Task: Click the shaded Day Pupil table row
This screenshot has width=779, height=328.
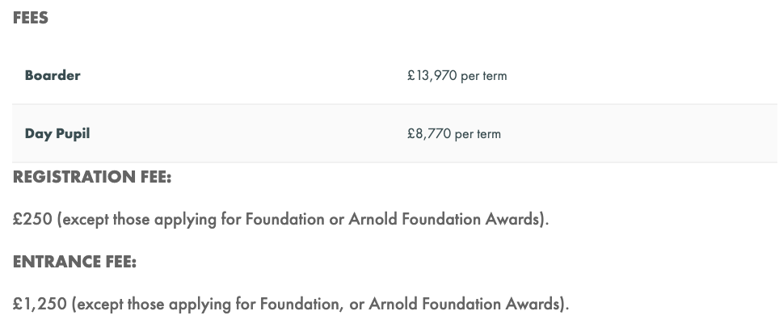Action: coord(395,133)
